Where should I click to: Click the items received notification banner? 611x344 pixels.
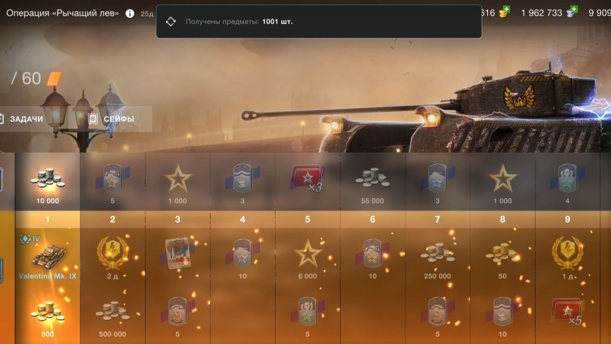coord(319,22)
